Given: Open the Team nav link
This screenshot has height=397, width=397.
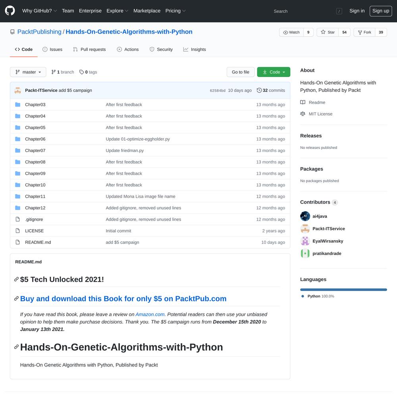Looking at the screenshot, I should coord(68,11).
